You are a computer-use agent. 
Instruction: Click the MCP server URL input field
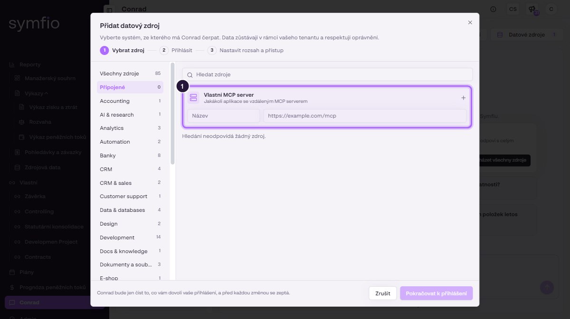point(365,116)
